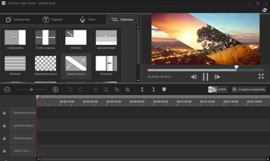Click the Создать и выгрузить button
Viewport: 270px width, 161px height.
(249, 90)
